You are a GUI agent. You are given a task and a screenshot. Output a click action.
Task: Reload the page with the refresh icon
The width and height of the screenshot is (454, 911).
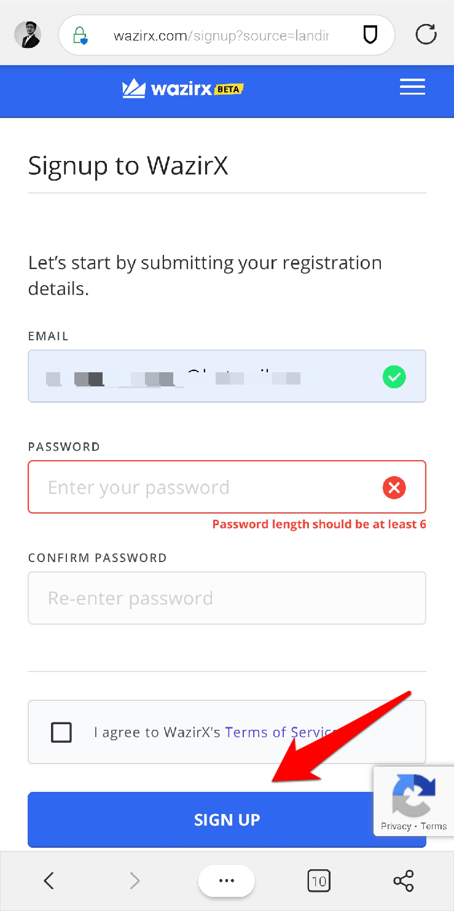click(x=426, y=35)
